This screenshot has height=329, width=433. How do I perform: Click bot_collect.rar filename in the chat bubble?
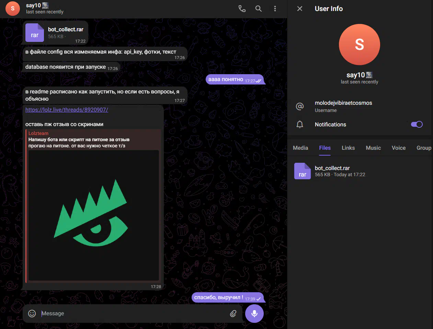pyautogui.click(x=66, y=30)
